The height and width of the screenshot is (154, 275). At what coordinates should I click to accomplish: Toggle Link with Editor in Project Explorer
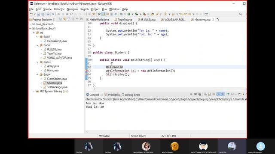[x=64, y=19]
